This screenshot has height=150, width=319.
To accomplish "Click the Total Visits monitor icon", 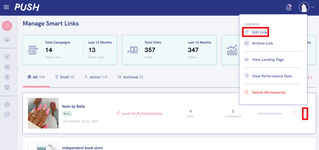I will click(133, 50).
